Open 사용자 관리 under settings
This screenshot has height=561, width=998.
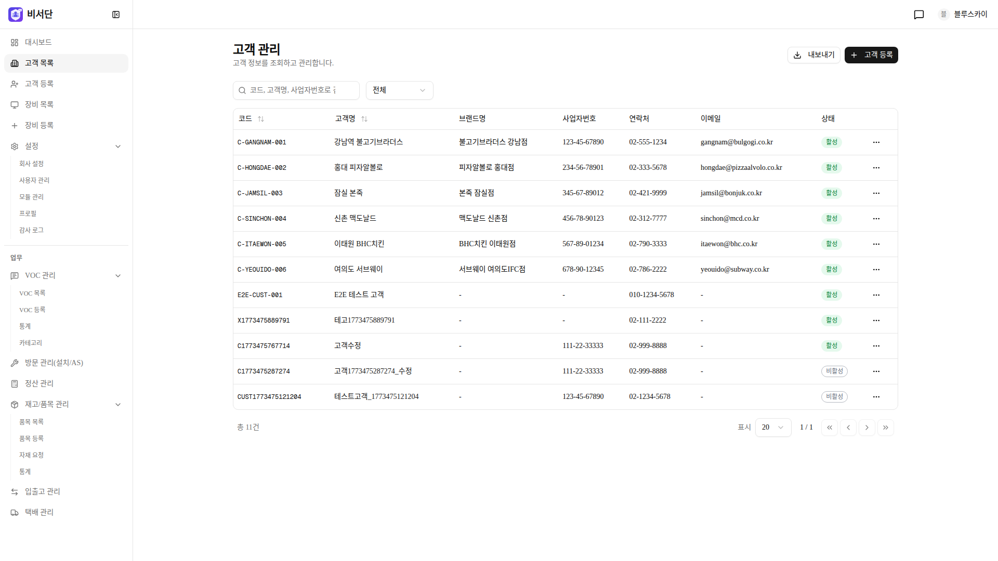34,180
